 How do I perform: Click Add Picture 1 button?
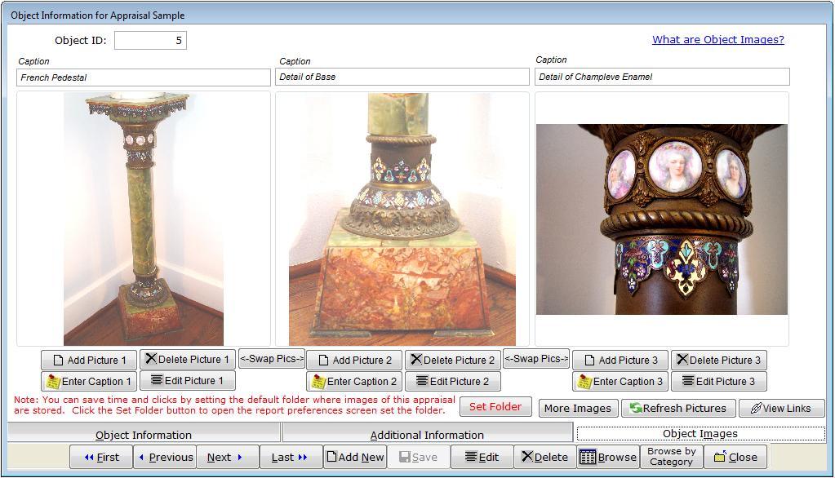(x=89, y=361)
